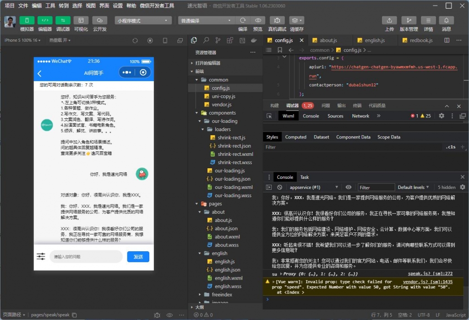The image size is (469, 320).
Task: Click the settings sliders icon in simulator chat
Action: coord(41,257)
